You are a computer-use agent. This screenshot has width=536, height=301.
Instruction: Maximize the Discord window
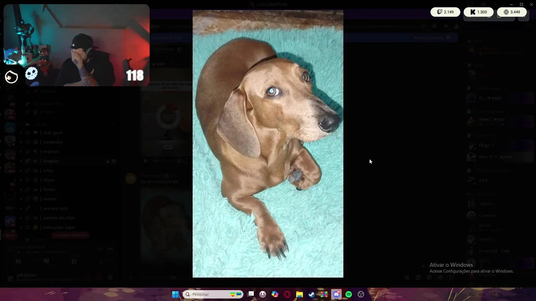pyautogui.click(x=521, y=4)
